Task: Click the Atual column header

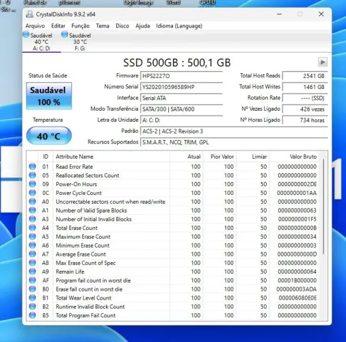Action: click(187, 157)
